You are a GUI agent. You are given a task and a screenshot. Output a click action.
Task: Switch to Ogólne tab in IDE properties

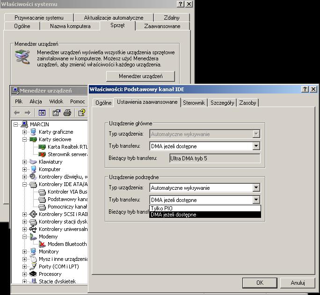click(x=103, y=103)
